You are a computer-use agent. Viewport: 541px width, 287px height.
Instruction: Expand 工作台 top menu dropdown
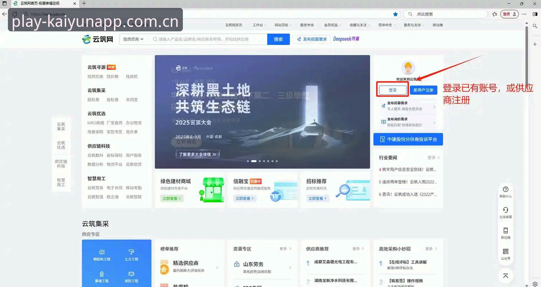point(259,25)
